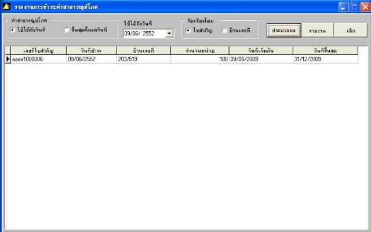Viewport: 371px width, 232px height.
Task: Click inside the 09/06/2552 date field
Action: click(144, 34)
